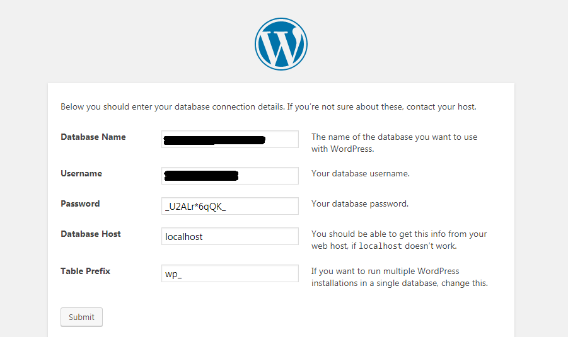This screenshot has width=568, height=337.
Task: Click the 'multiple WordPress installations' help text
Action: [x=400, y=277]
